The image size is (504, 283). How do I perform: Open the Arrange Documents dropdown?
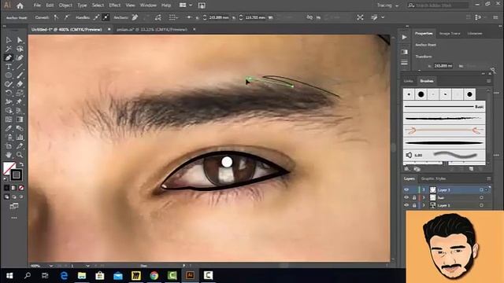[x=186, y=6]
